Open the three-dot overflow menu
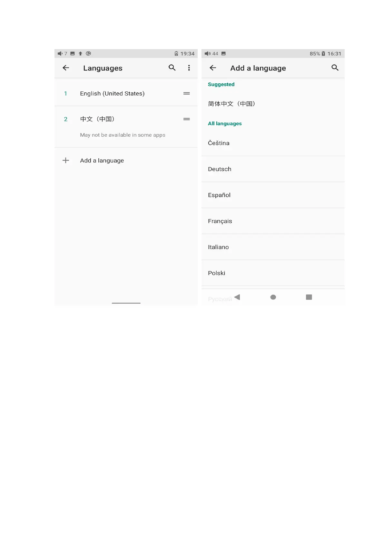The width and height of the screenshot is (384, 544). coord(189,68)
